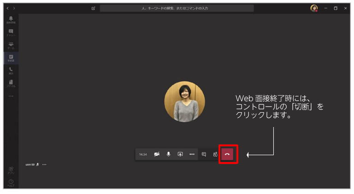Click the search or command input box
Viewport: 354px width, 194px height.
click(177, 8)
